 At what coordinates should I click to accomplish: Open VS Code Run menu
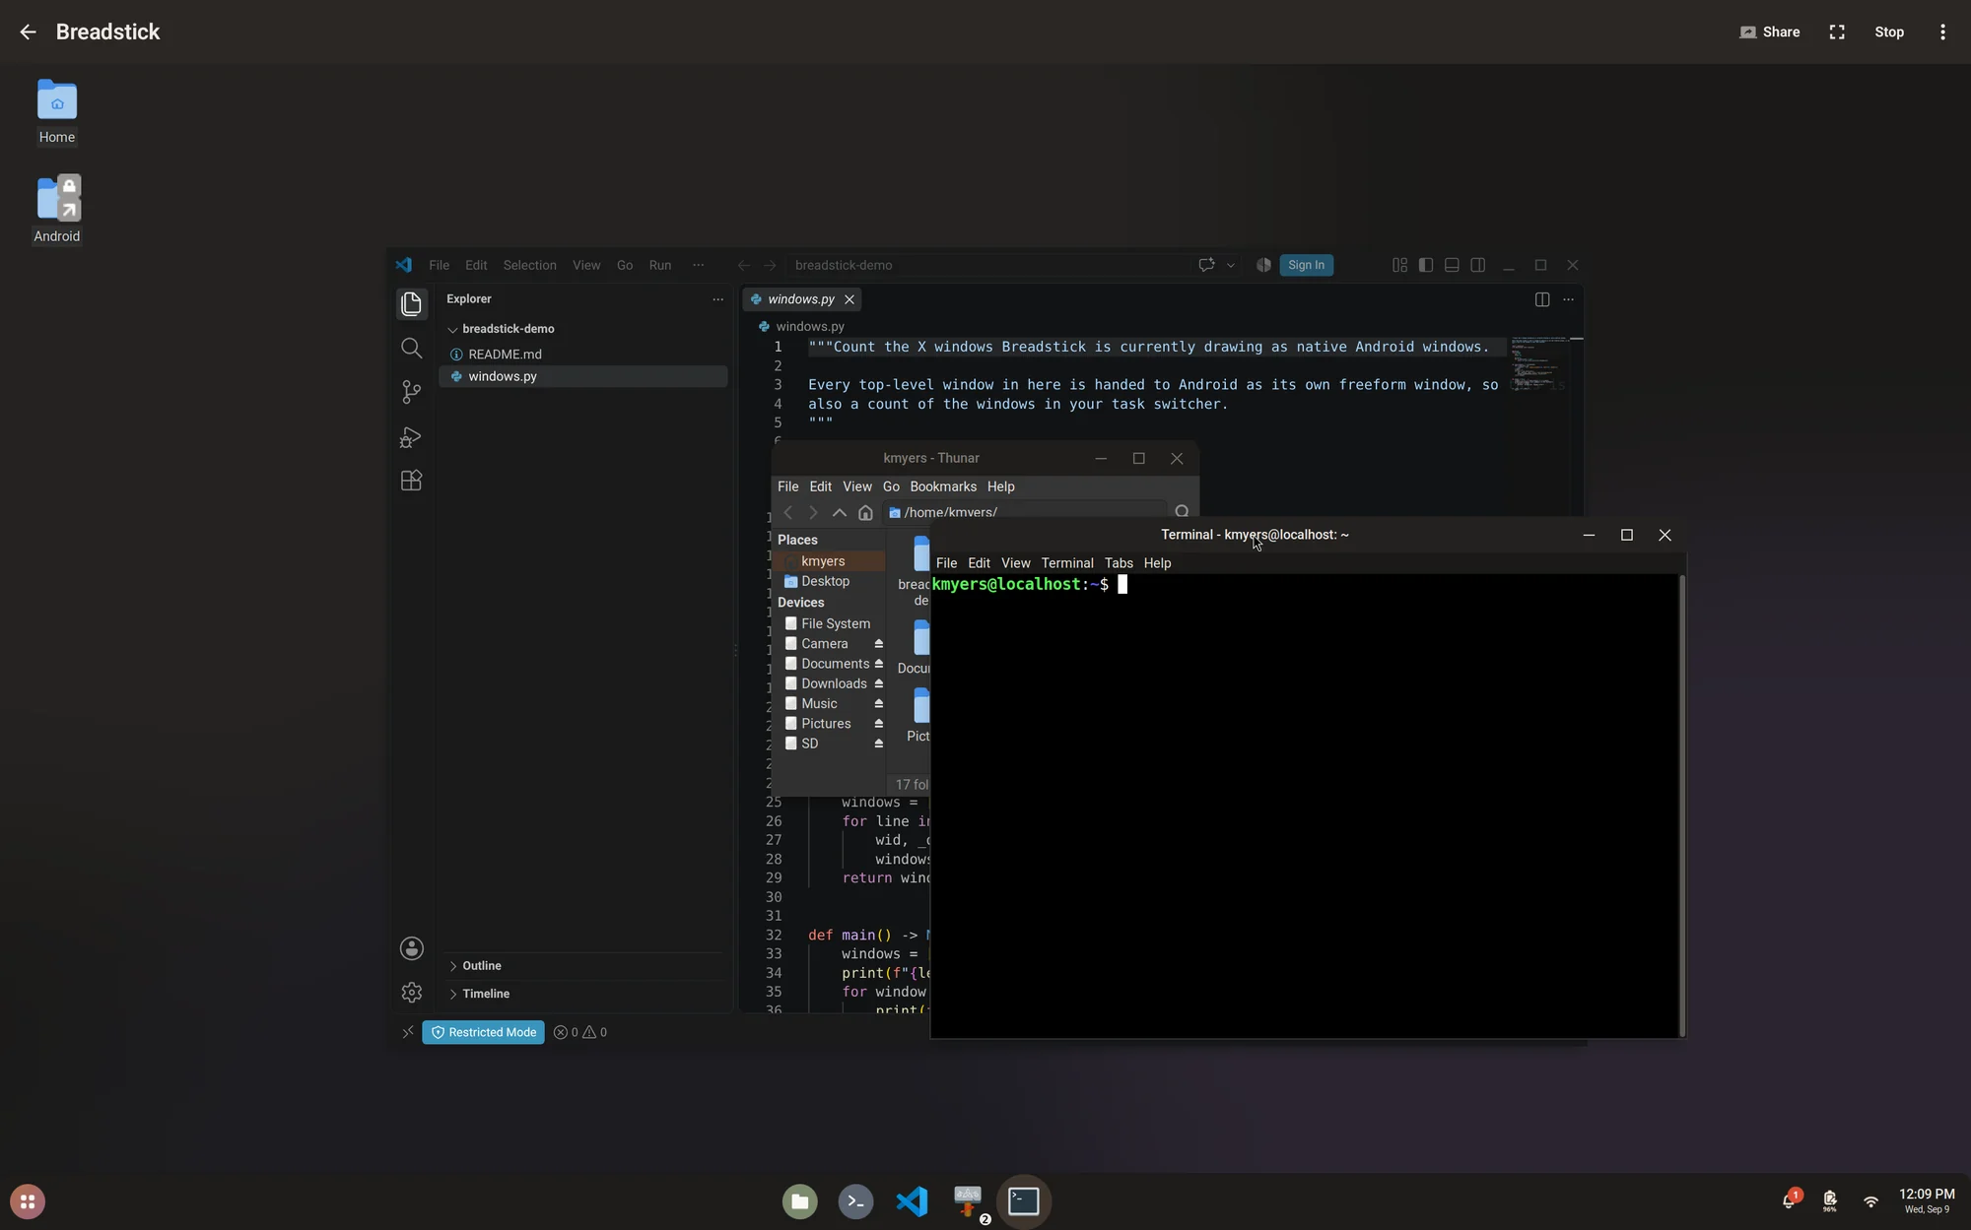(660, 265)
